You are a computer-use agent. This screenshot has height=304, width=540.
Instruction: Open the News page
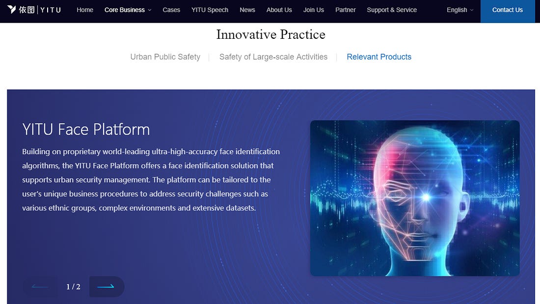click(247, 10)
